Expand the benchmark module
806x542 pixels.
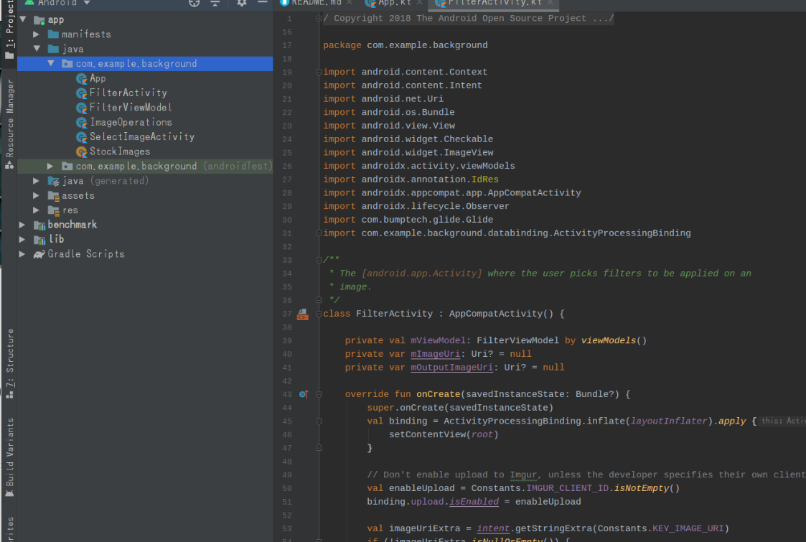(x=22, y=225)
